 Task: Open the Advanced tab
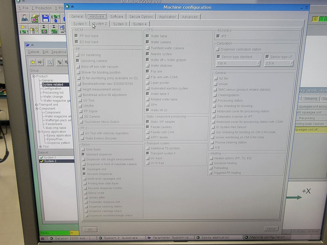click(190, 17)
